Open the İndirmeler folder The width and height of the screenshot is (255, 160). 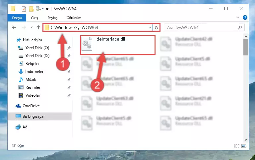click(x=34, y=72)
